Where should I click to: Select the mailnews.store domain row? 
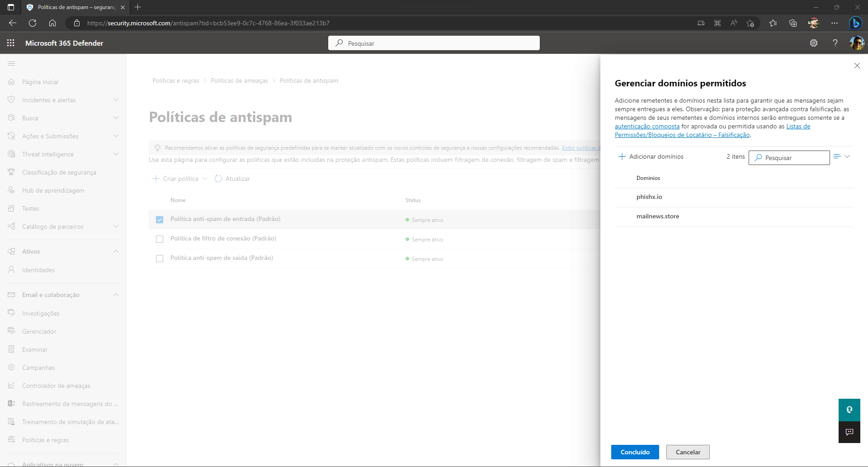734,217
